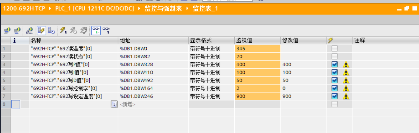Uncheck the modify box for 692写控制字 row

tap(334, 88)
